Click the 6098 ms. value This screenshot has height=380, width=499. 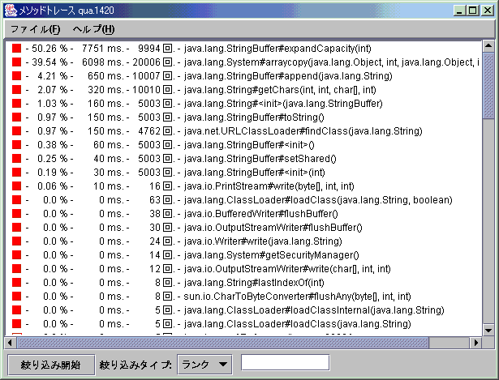(x=102, y=62)
